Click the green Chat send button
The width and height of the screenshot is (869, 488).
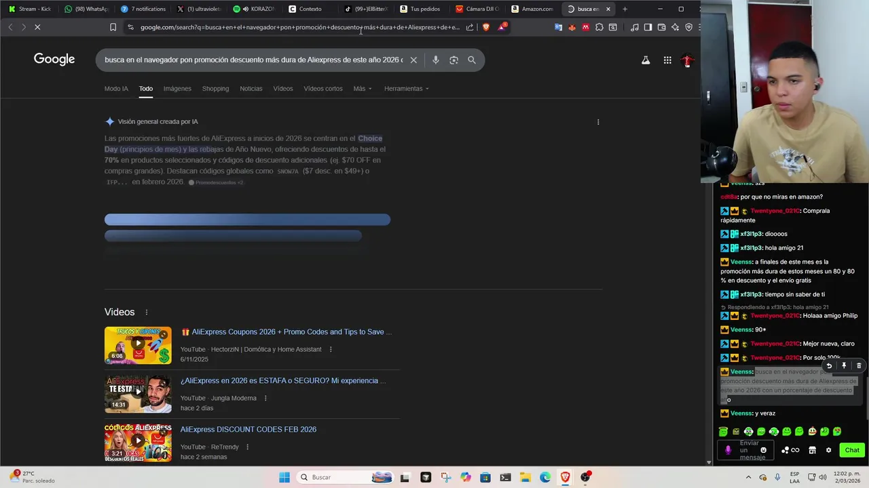coord(852,450)
